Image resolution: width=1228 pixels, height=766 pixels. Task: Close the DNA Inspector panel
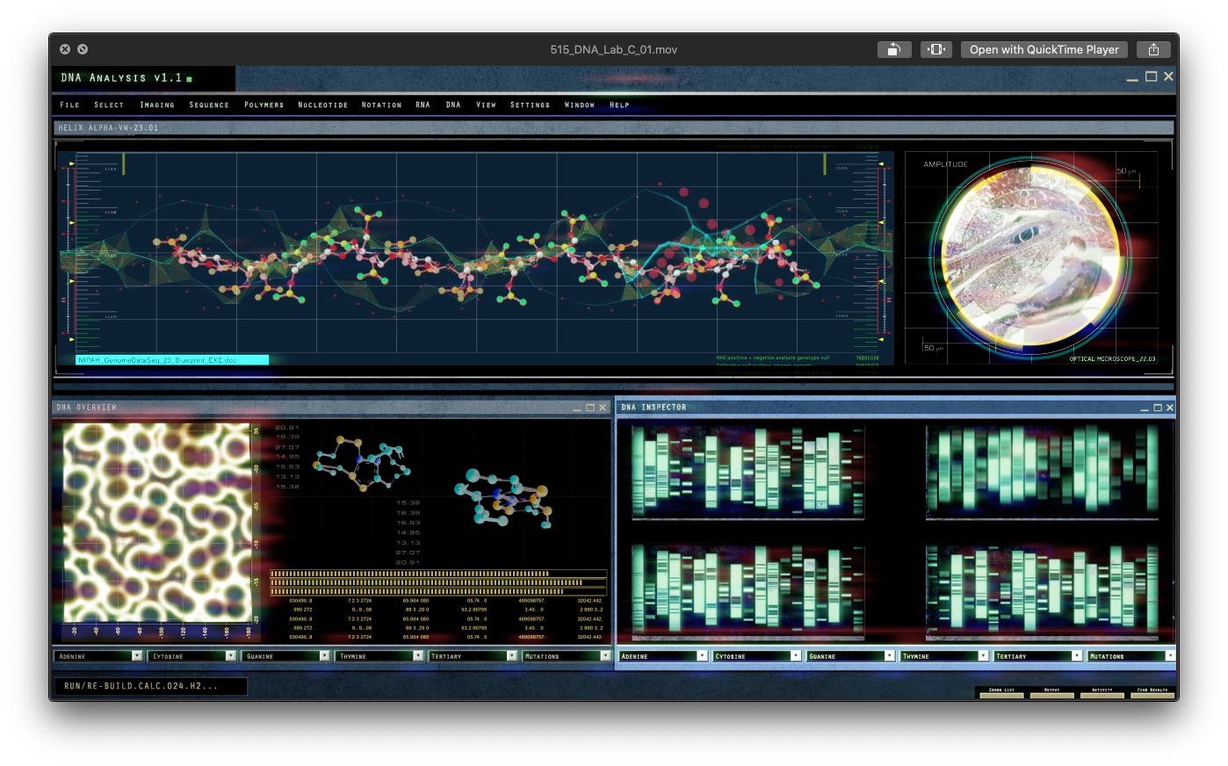[x=1169, y=408]
